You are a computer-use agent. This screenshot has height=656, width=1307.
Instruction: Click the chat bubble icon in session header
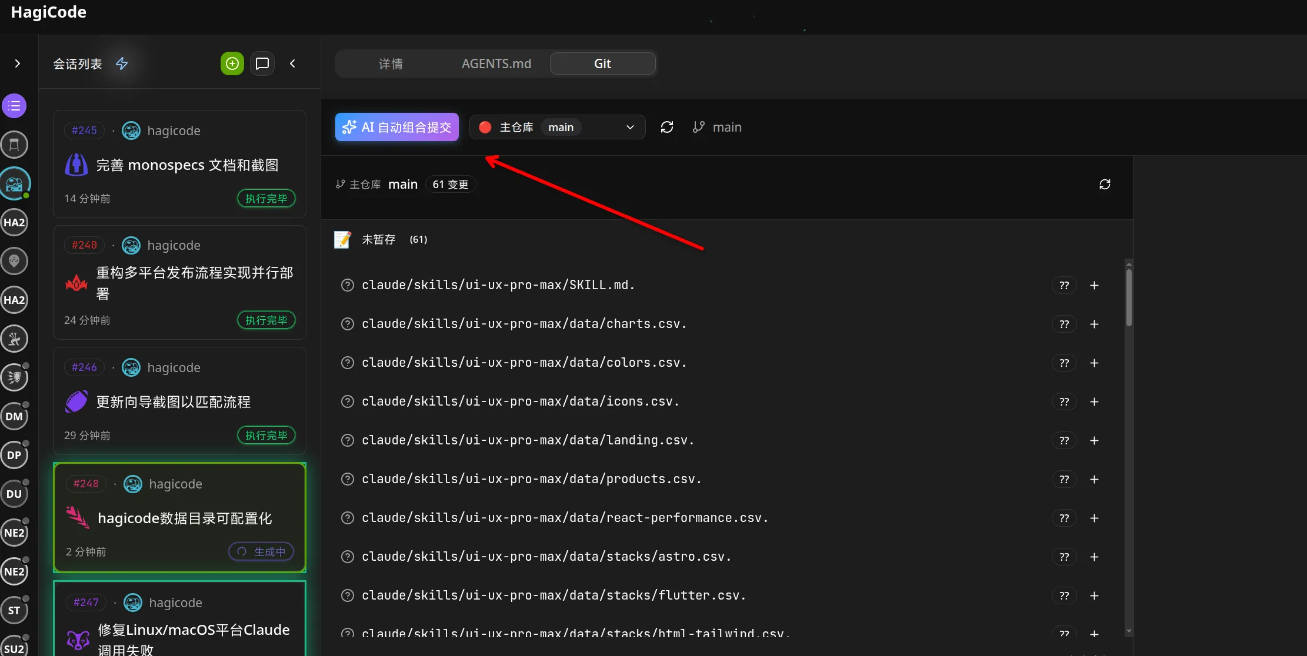(x=262, y=63)
